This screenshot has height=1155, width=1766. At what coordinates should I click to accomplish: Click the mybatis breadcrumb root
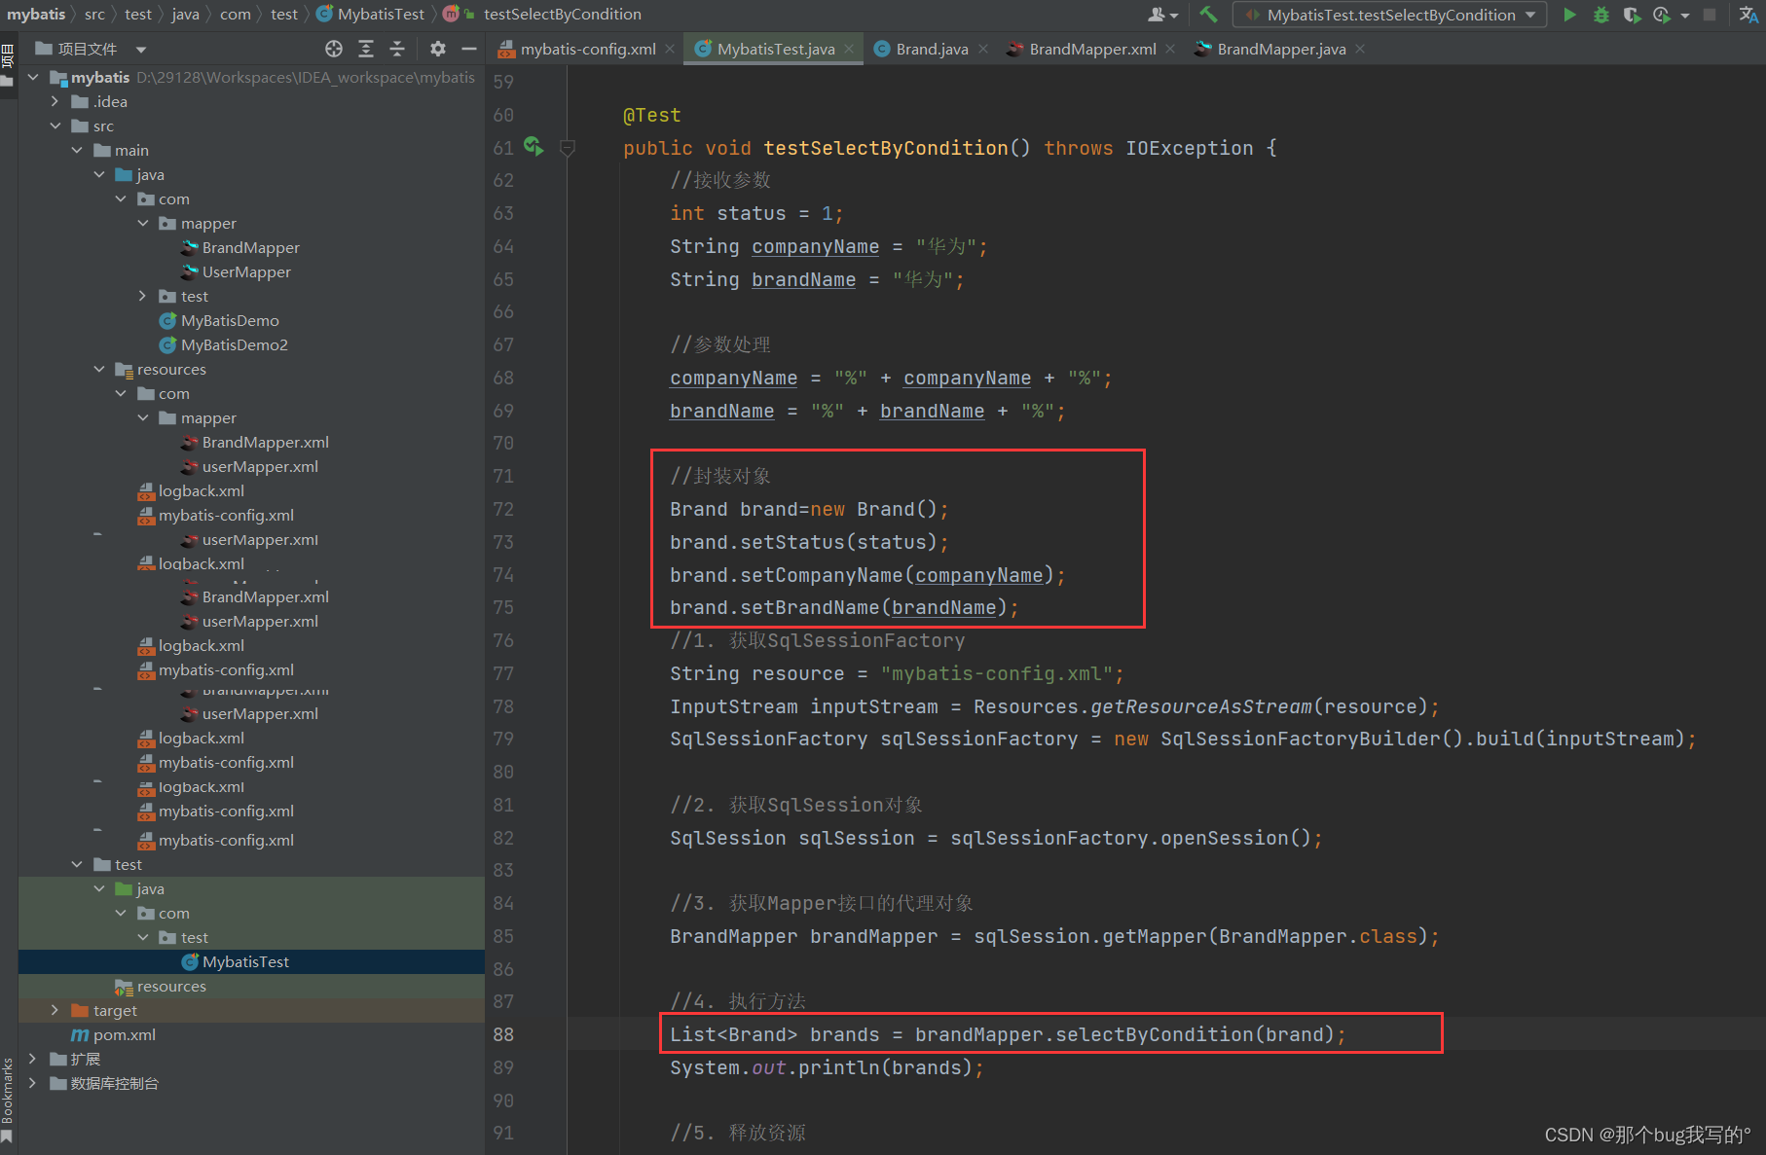coord(35,14)
